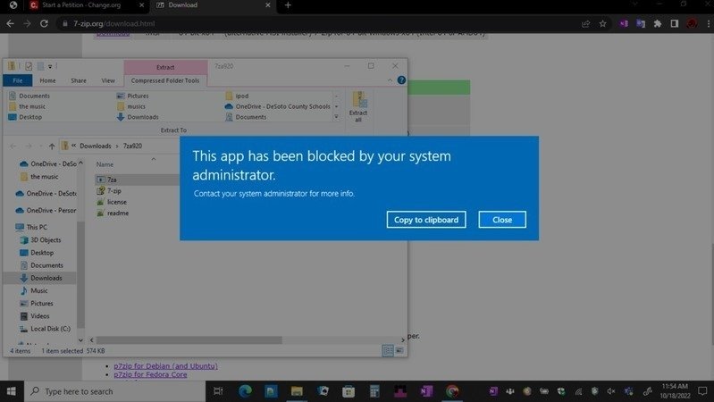The image size is (714, 402).
Task: Switch to the Compressed Folder Tools tab
Action: (165, 80)
